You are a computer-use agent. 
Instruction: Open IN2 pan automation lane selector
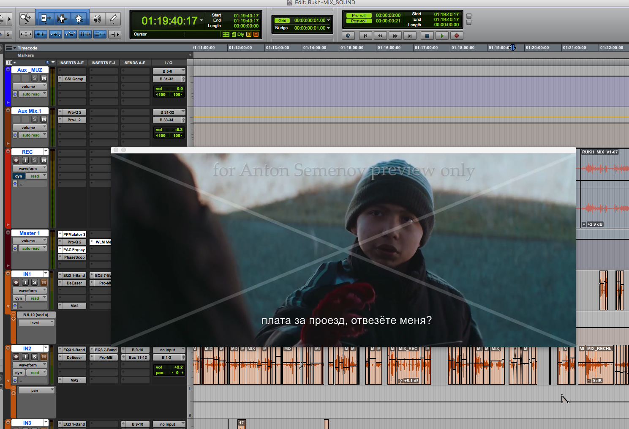(36, 391)
